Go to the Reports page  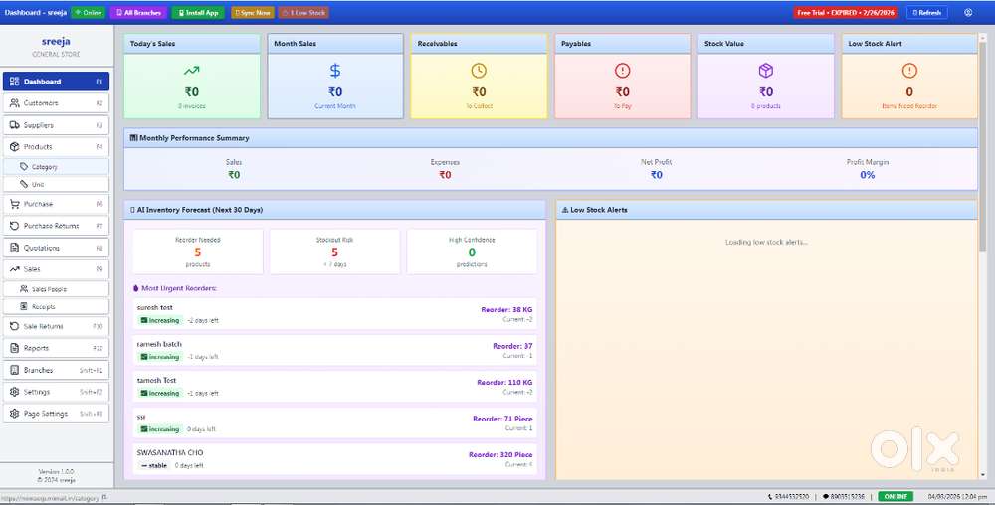[x=55, y=348]
